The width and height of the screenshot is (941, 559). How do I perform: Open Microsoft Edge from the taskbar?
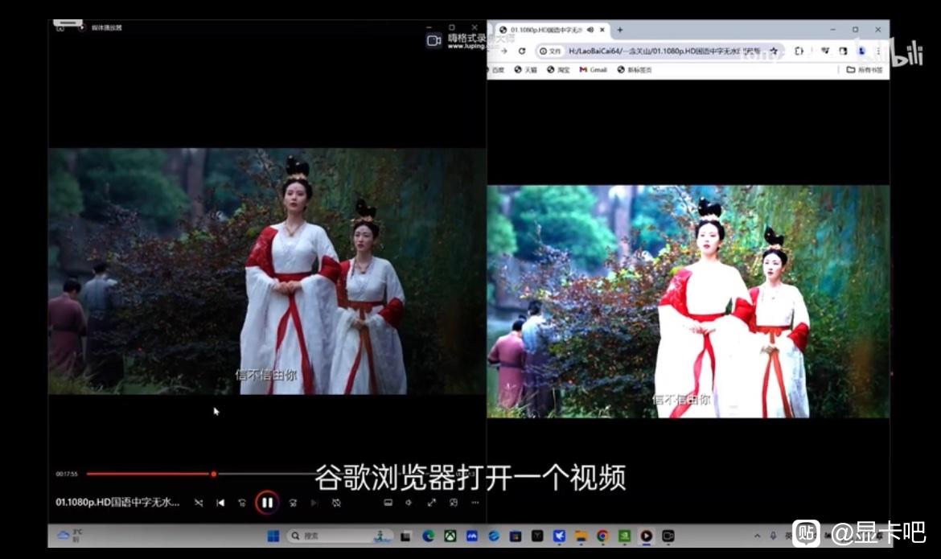(x=428, y=536)
